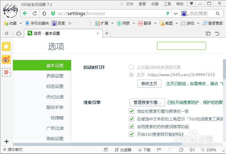The width and height of the screenshot is (226, 154).
Task: Open the 收藏 favorites star
Action: pyautogui.click(x=10, y=23)
